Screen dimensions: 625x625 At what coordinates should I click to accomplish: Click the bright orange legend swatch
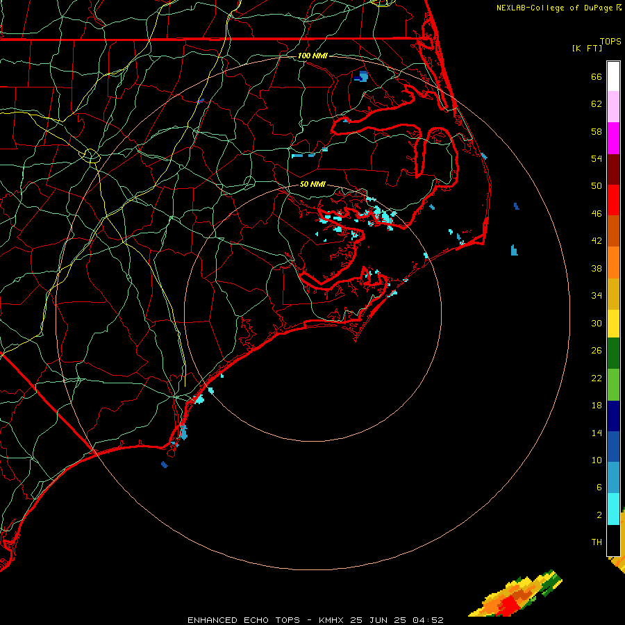point(613,262)
